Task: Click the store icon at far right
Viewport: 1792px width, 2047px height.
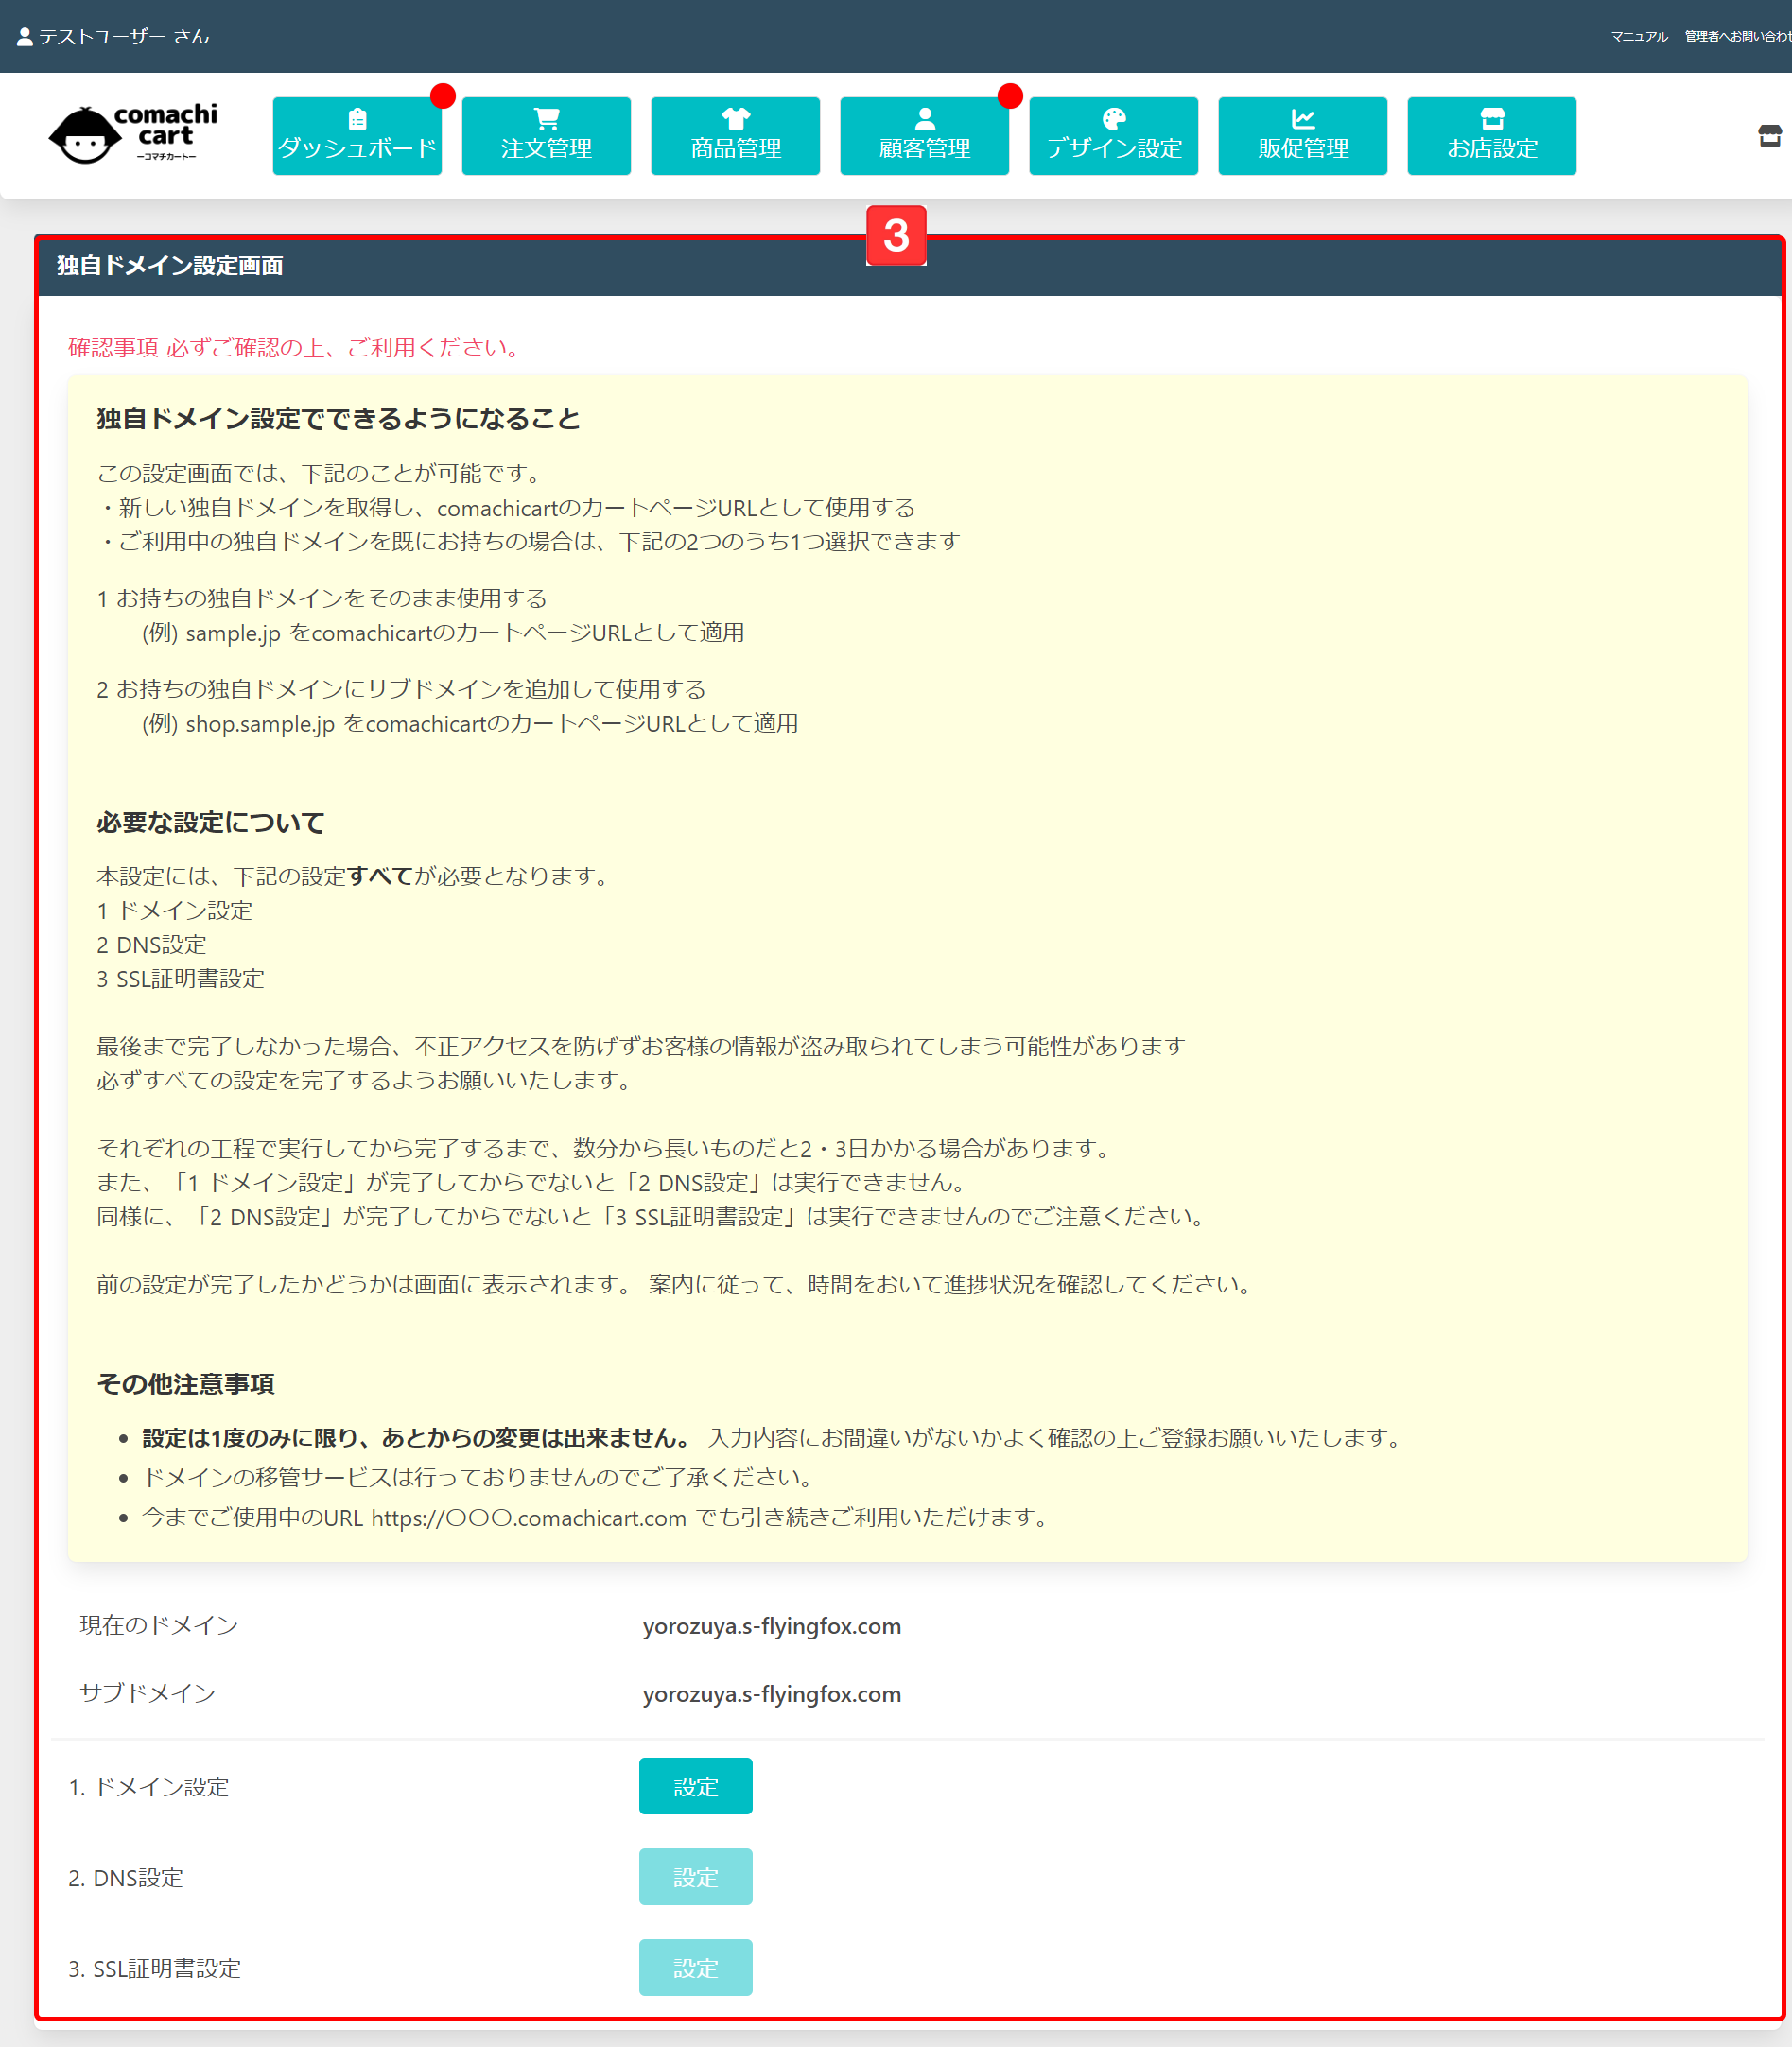Action: [x=1769, y=136]
